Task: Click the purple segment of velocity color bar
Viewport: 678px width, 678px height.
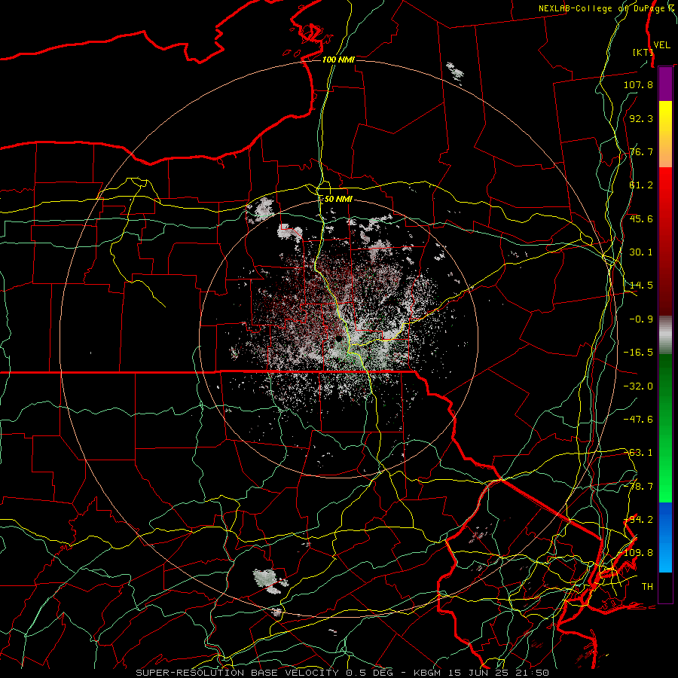Action: pos(665,84)
